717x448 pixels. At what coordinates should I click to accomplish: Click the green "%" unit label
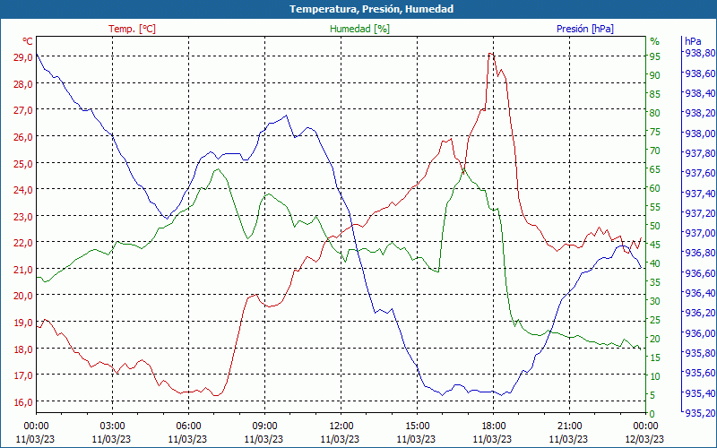(x=654, y=41)
